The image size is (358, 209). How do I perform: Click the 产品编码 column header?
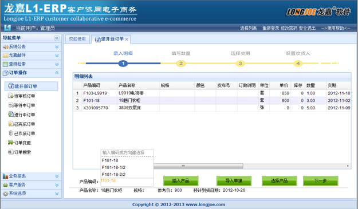tap(99, 85)
